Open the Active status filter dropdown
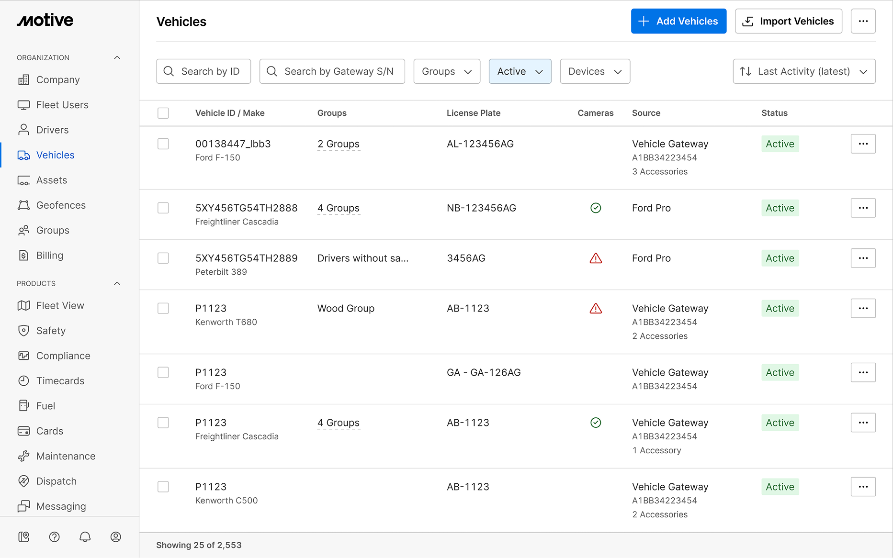 (x=520, y=71)
